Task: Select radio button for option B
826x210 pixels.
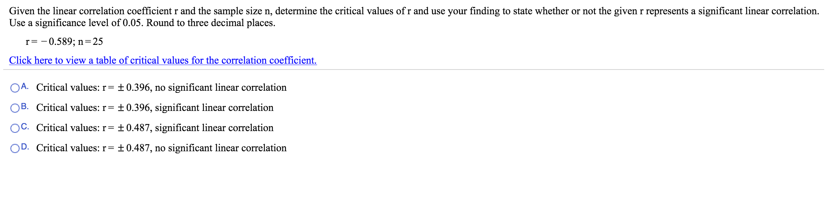Action: click(x=15, y=108)
